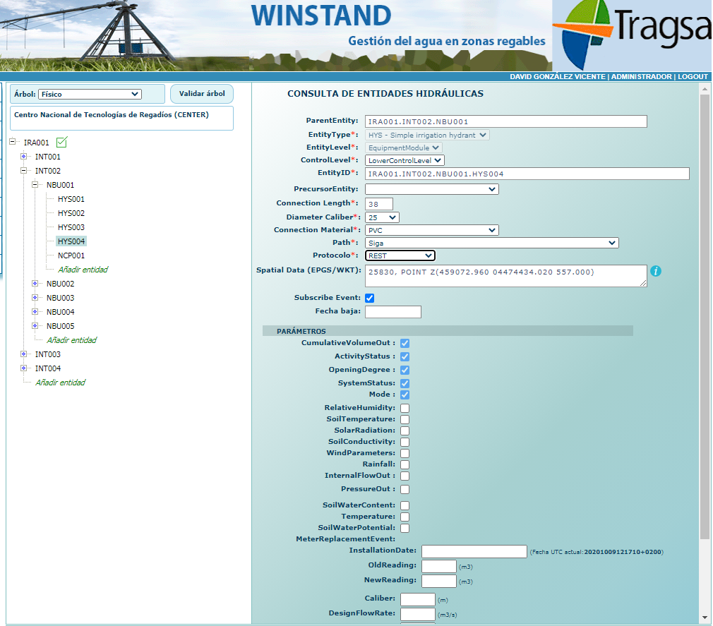Expand the INT004 tree node
This screenshot has height=626, width=713.
(x=23, y=368)
